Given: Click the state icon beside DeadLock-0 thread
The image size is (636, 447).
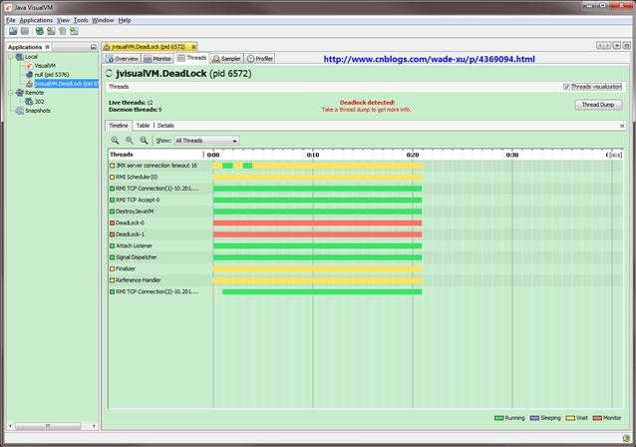Looking at the screenshot, I should point(113,223).
